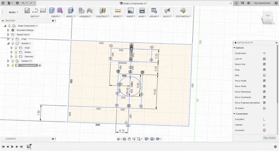Toggle the Show Projected Geometries checkbox
The height and width of the screenshot is (151, 279).
(x=264, y=103)
